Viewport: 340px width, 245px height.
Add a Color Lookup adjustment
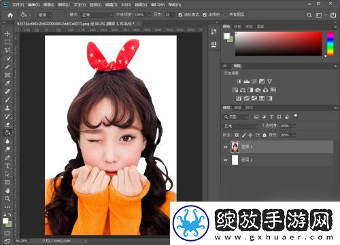[273, 90]
